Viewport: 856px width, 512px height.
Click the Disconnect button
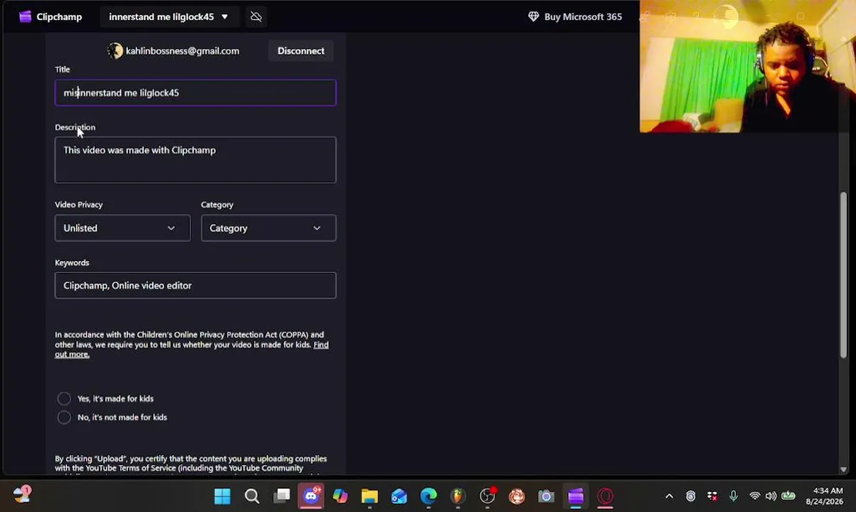(x=301, y=50)
